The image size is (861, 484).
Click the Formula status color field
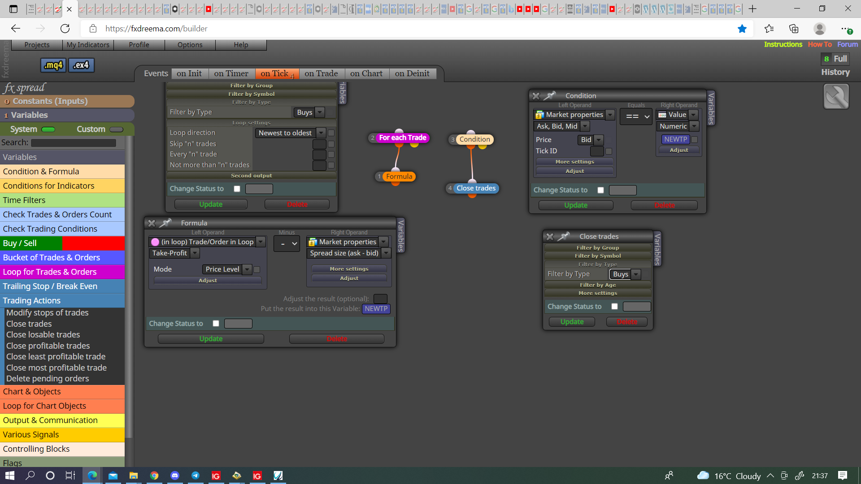tap(238, 324)
